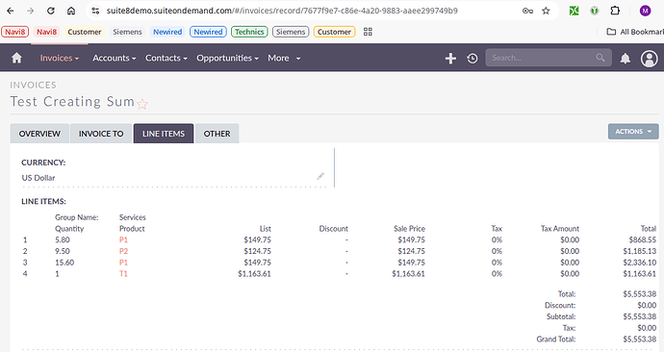Click the $2,336.10 total in line 3
664x352 pixels.
(639, 263)
